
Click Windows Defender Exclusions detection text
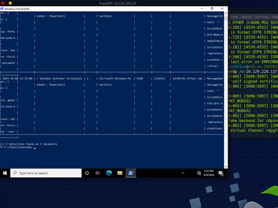click(61, 79)
